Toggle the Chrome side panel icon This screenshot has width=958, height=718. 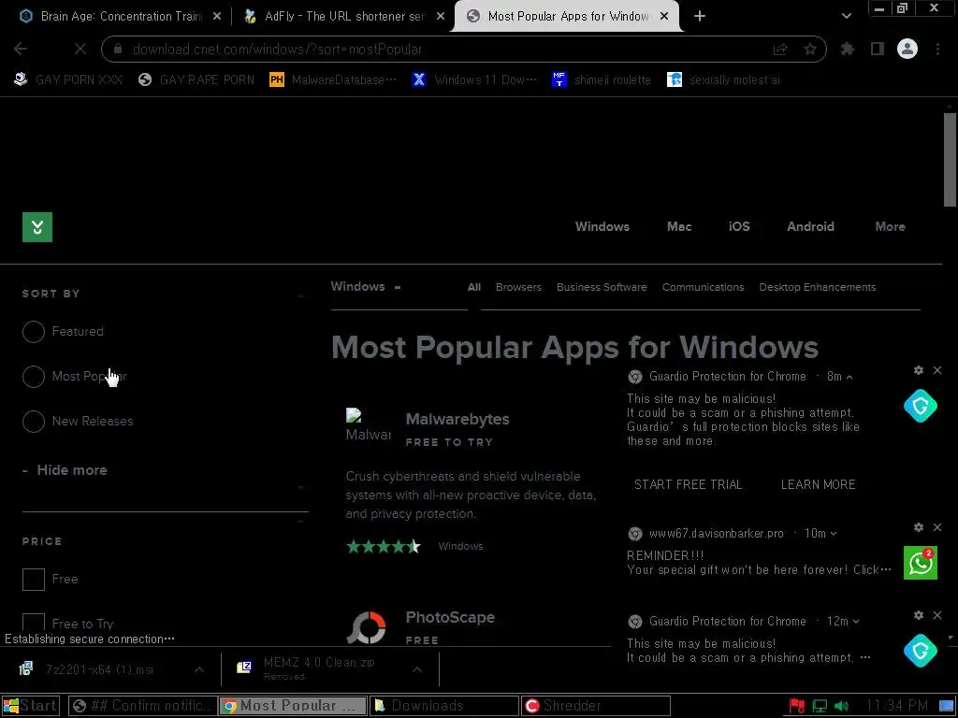878,49
